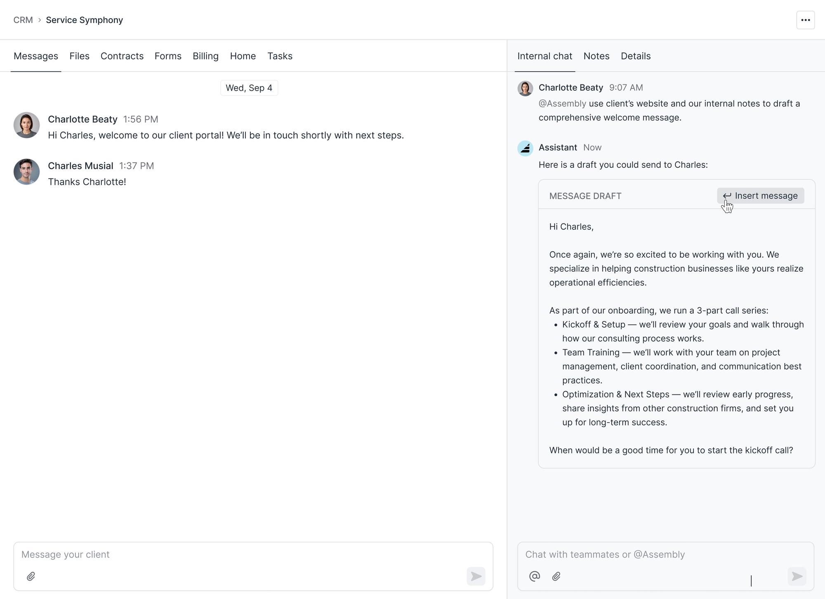Show the Details tab
Screen dimensions: 825x599
[x=635, y=56]
